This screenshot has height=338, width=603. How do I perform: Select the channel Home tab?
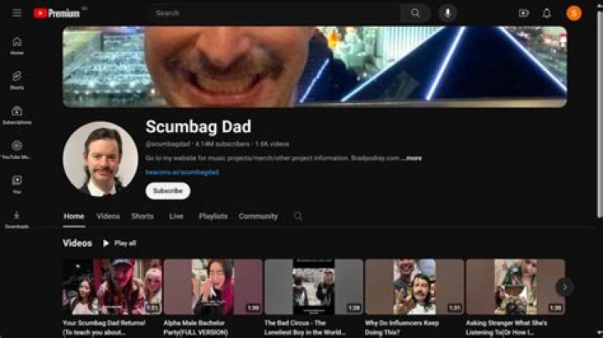tap(74, 217)
